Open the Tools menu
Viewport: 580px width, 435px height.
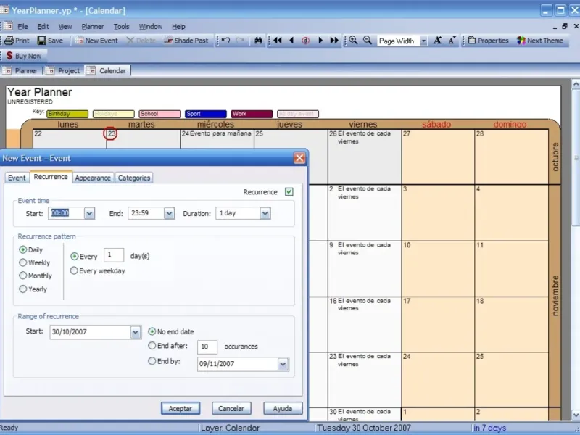121,27
